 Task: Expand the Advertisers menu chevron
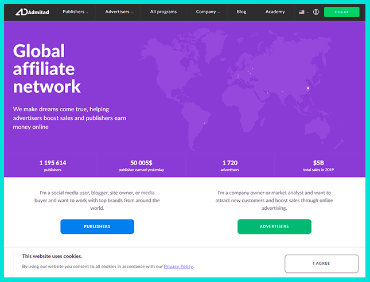pos(132,13)
